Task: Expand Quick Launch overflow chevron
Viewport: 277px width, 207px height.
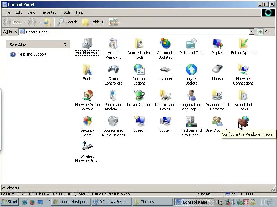Action: (48, 201)
